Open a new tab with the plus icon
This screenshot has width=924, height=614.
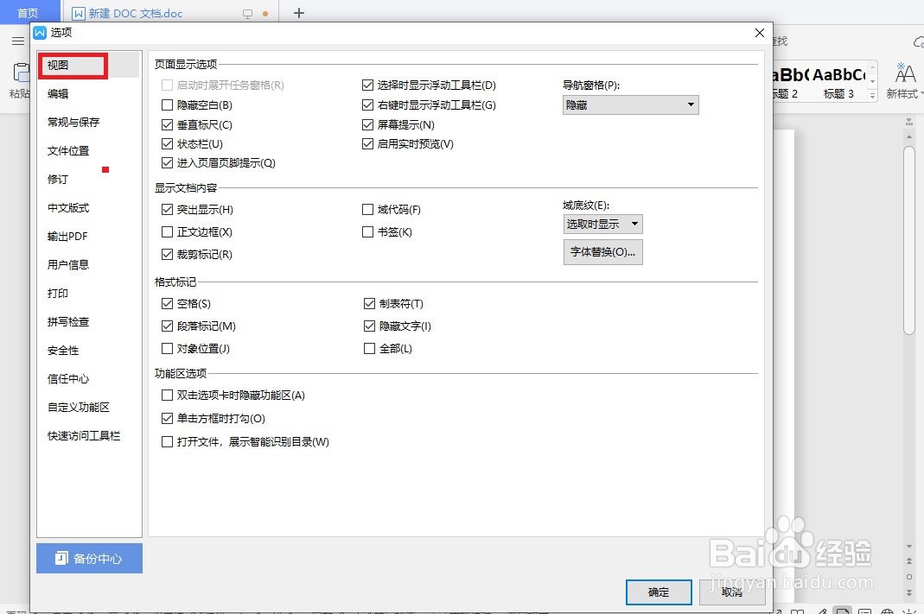click(x=299, y=13)
